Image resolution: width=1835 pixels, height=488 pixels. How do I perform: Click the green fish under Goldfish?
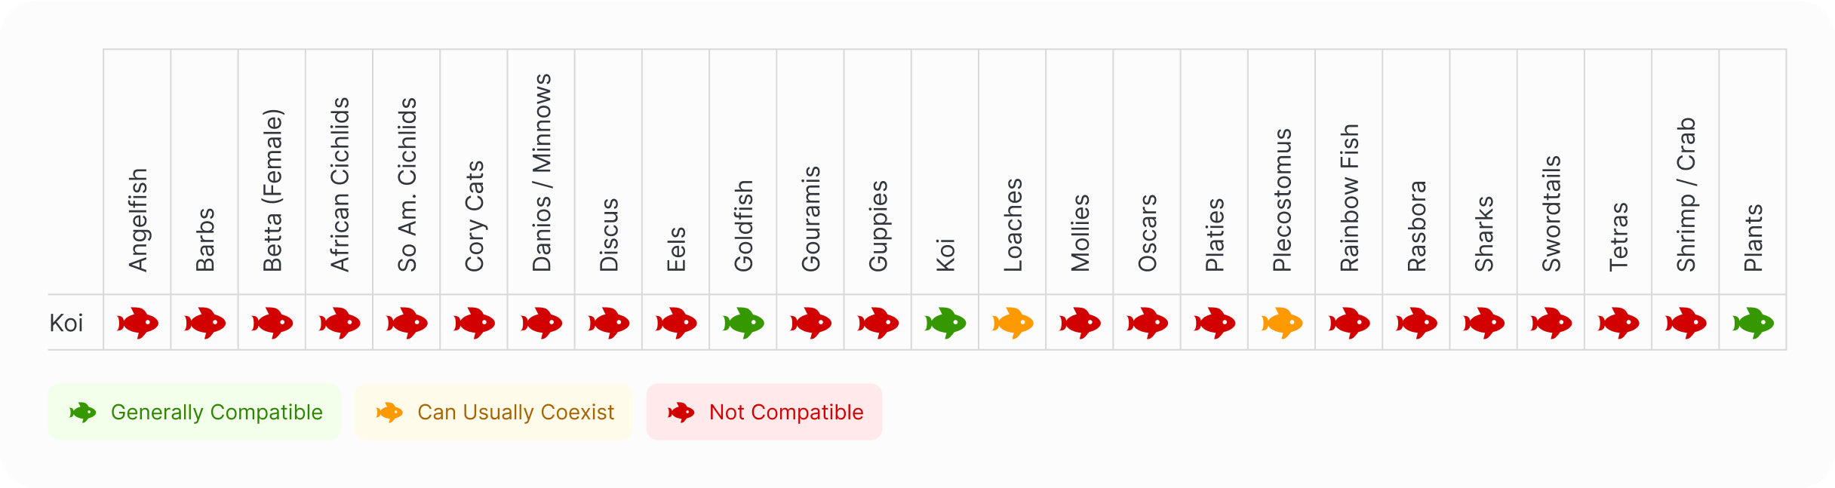[x=743, y=323]
